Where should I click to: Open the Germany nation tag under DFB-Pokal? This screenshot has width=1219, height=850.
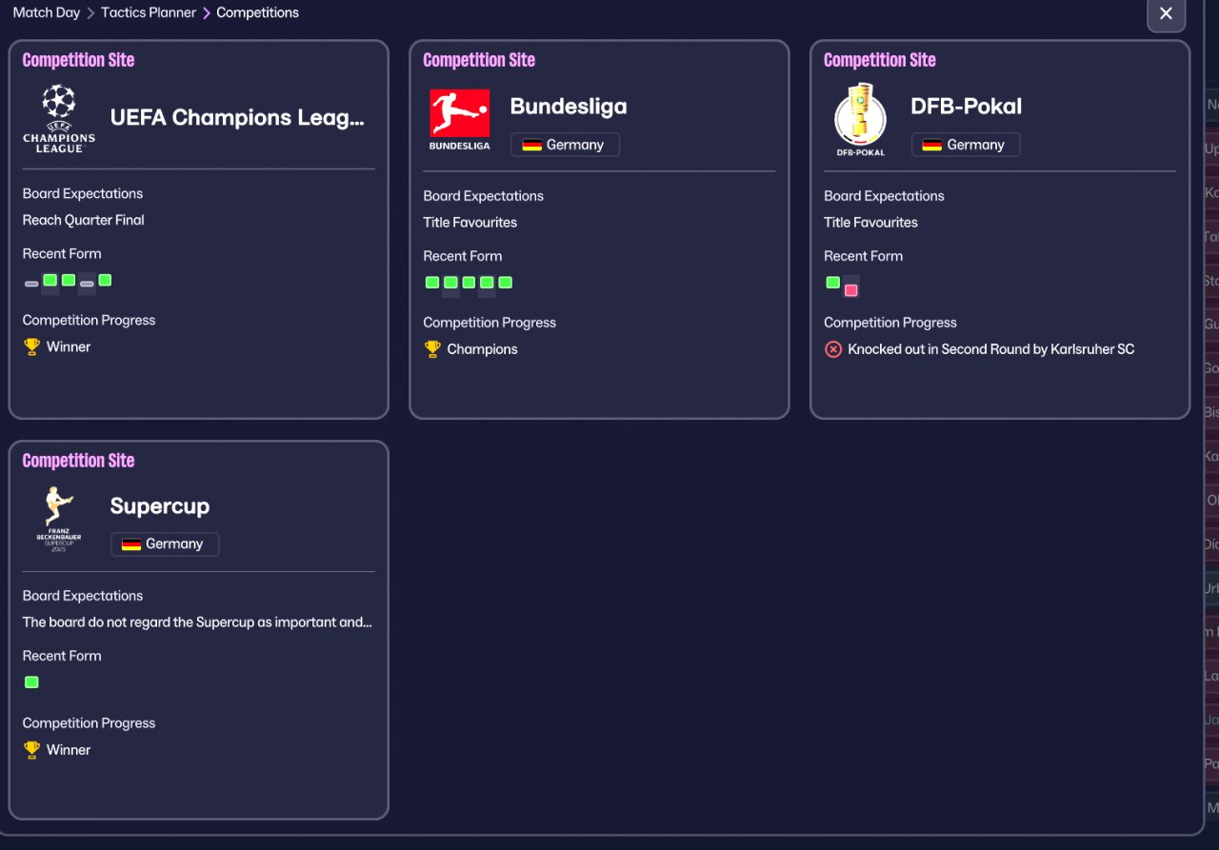pyautogui.click(x=966, y=145)
